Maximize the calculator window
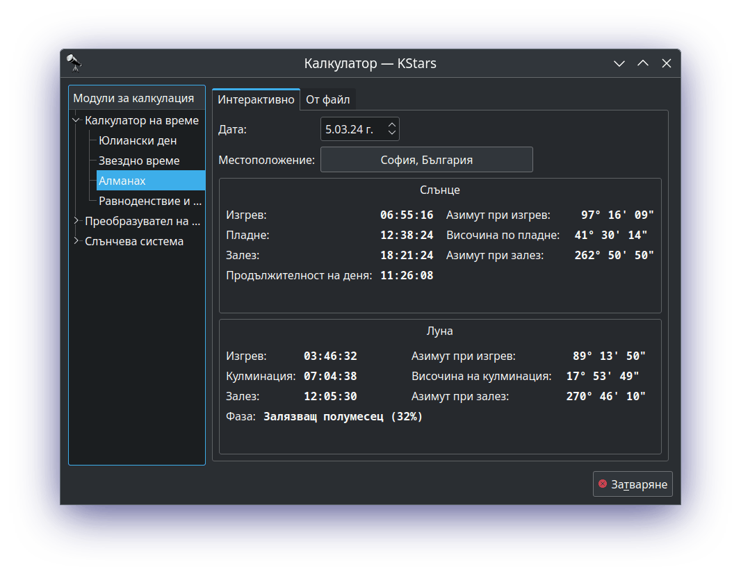 pyautogui.click(x=643, y=63)
